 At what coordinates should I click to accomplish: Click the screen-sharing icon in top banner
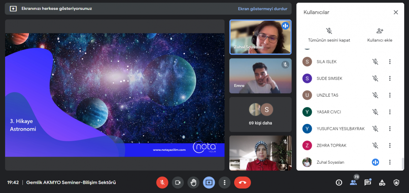[13, 9]
